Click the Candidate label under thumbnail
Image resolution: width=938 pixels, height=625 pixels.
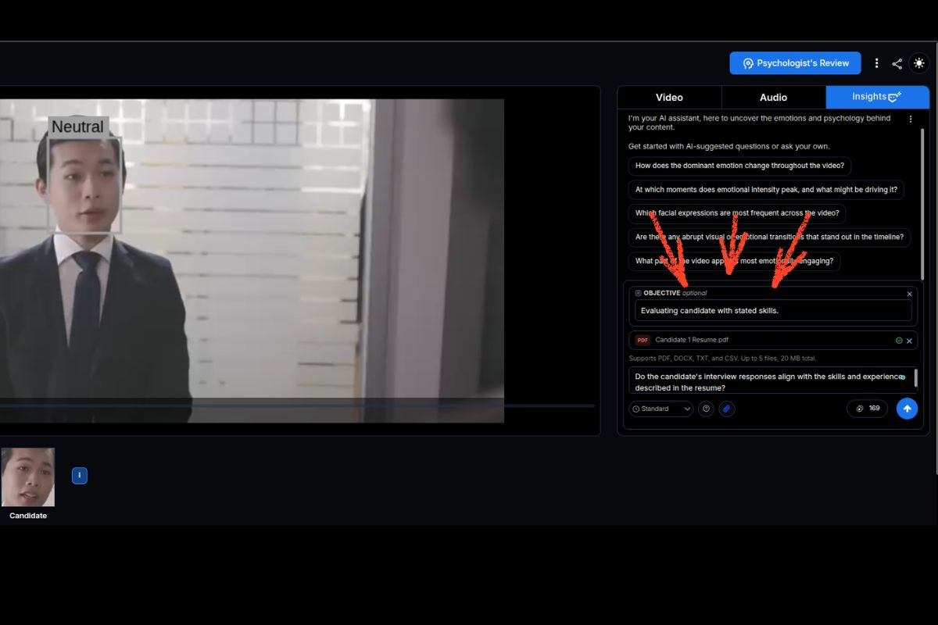(28, 516)
